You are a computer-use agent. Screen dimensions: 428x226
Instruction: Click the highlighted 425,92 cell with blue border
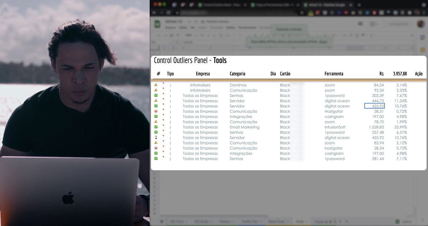(374, 106)
